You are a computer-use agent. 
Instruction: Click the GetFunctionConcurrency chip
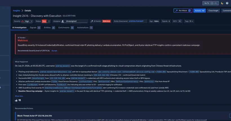coord(127,82)
